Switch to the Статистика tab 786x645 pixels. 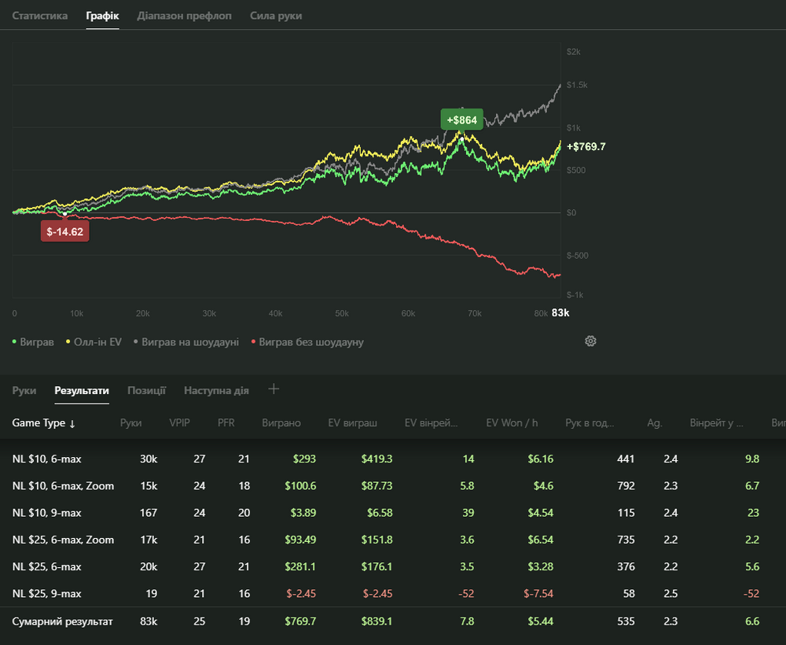(x=39, y=16)
